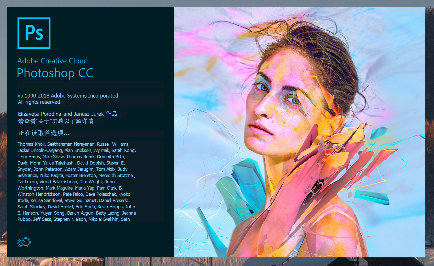Image resolution: width=434 pixels, height=266 pixels.
Task: Click the Ps Photoshop logo icon
Action: [x=34, y=33]
